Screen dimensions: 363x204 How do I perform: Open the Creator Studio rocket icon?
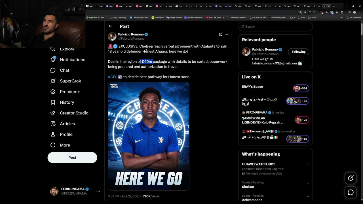[53, 113]
